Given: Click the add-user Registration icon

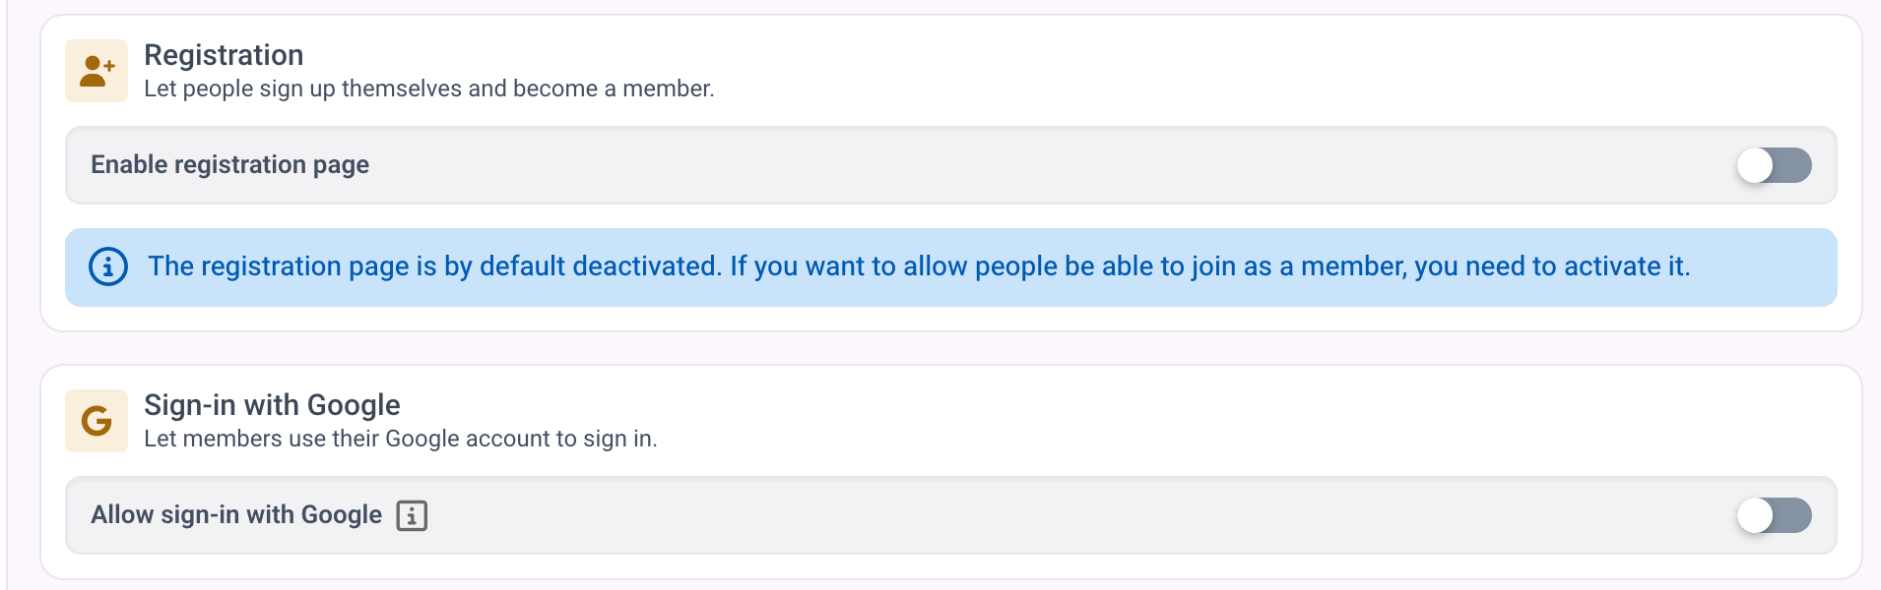Looking at the screenshot, I should [97, 71].
